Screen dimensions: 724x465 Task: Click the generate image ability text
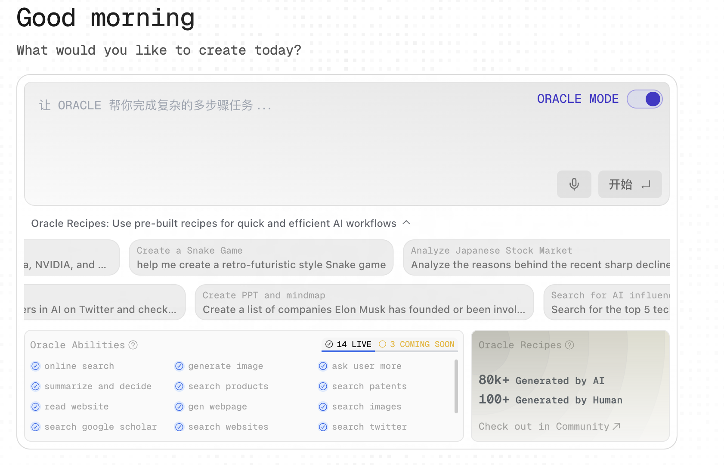(x=226, y=366)
